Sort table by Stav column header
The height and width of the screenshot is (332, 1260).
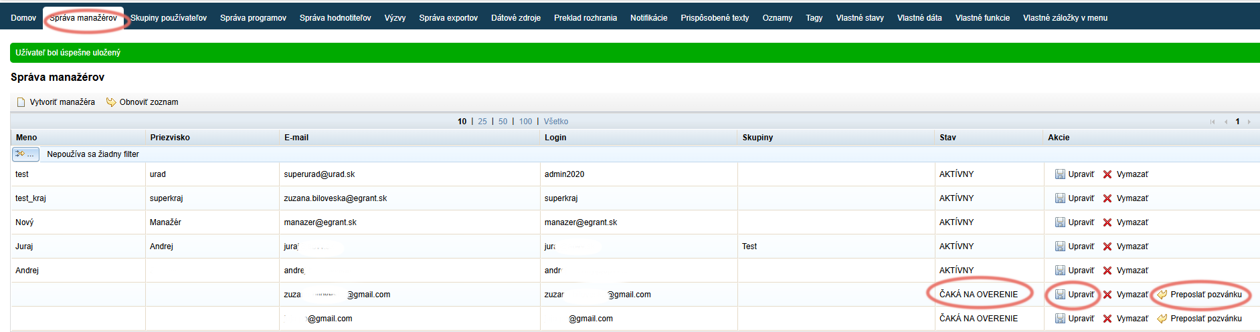948,138
